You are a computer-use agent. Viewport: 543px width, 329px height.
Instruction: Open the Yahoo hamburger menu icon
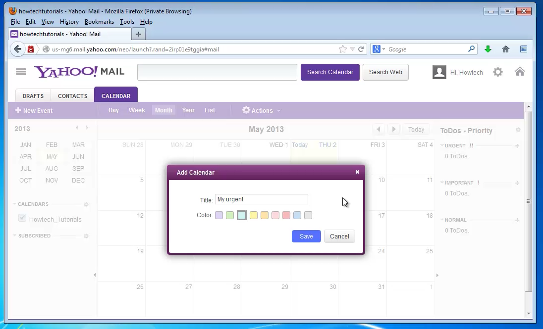21,72
